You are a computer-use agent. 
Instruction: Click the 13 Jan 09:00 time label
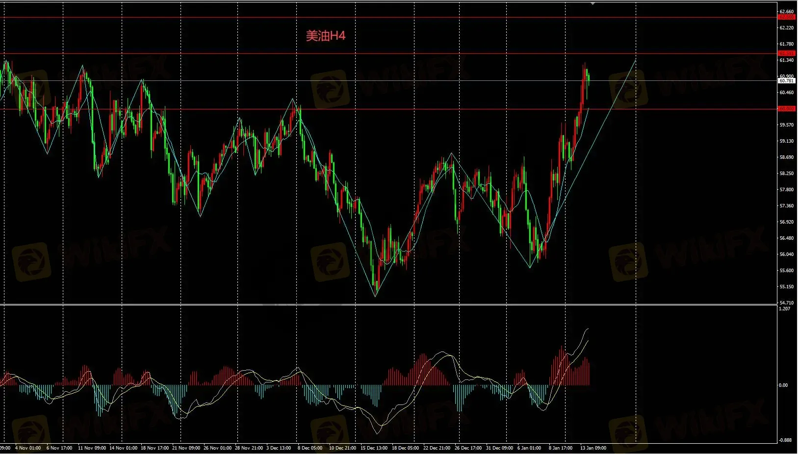pos(593,448)
